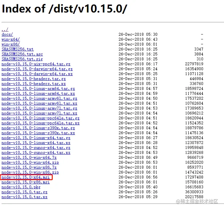
Task: Open node-v10.15.0-linux-armv7l.tar.xz link
Action: click(x=39, y=113)
